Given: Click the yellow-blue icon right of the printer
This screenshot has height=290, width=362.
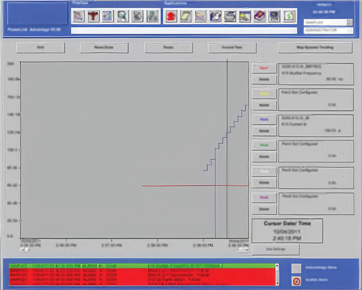Looking at the screenshot, I should tap(245, 16).
